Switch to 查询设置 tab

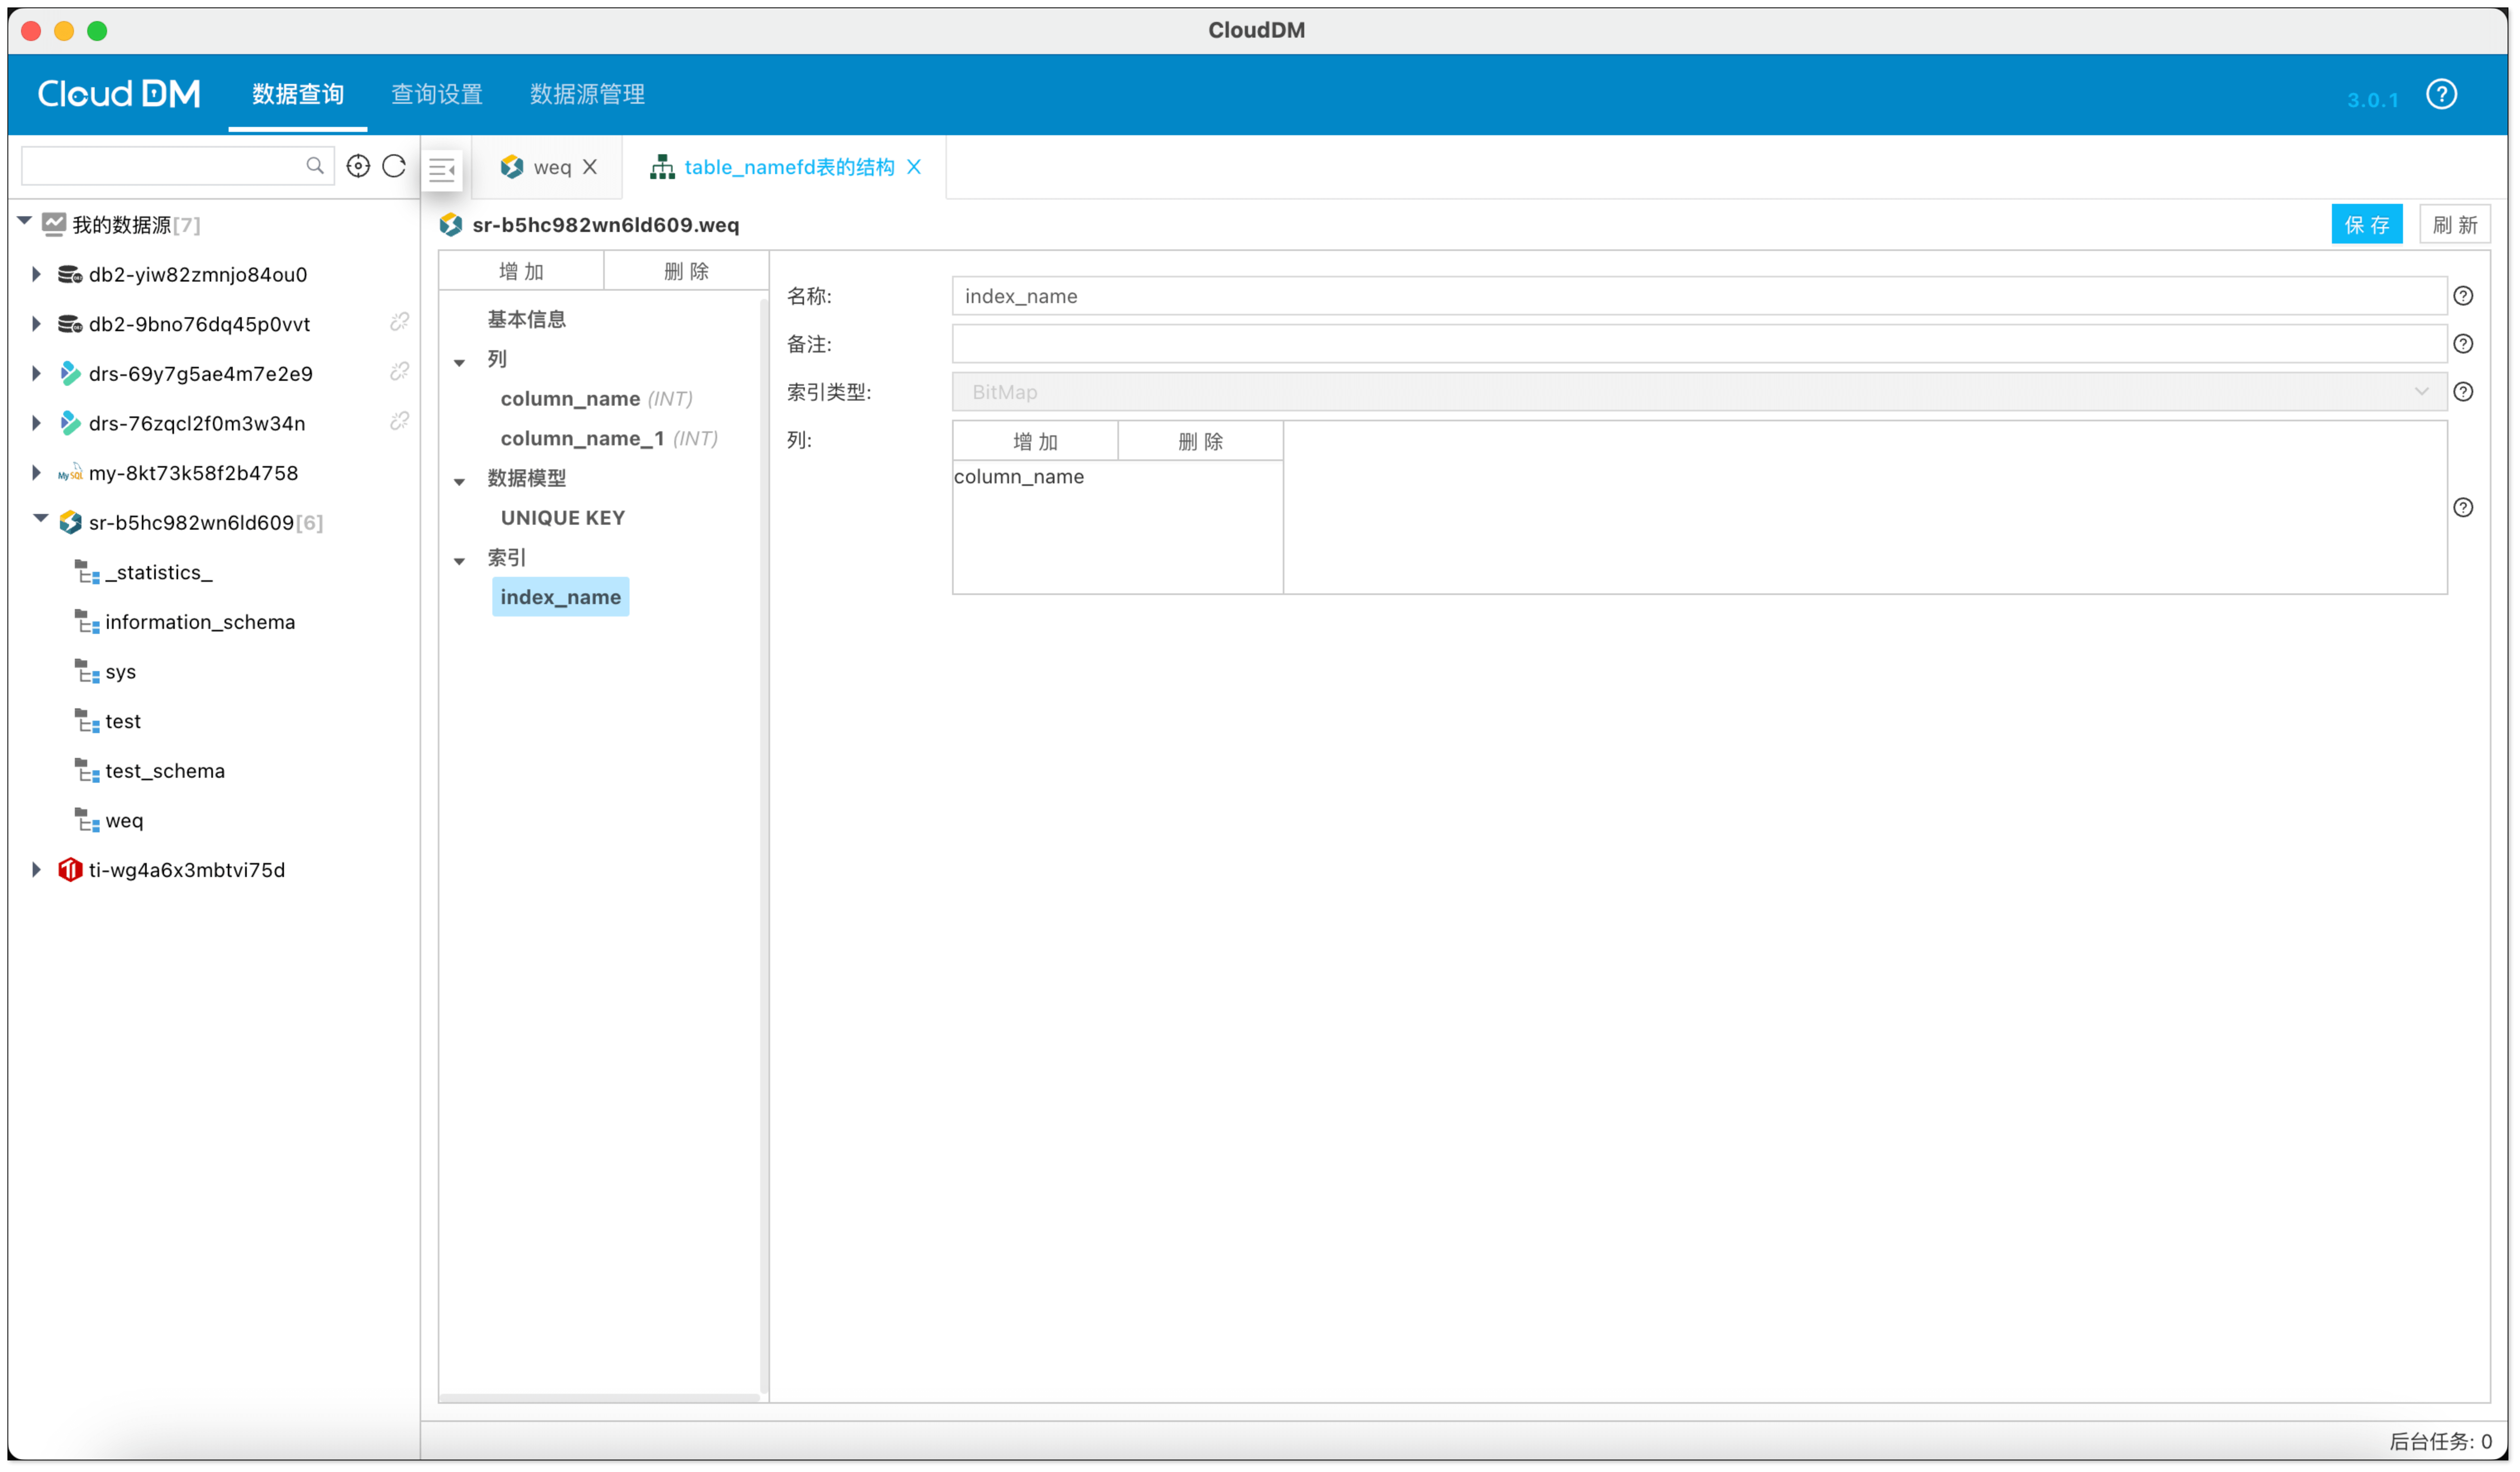click(437, 94)
